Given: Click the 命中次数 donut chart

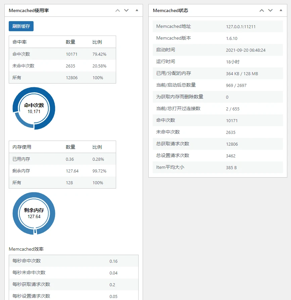Looking at the screenshot, I should [x=34, y=108].
